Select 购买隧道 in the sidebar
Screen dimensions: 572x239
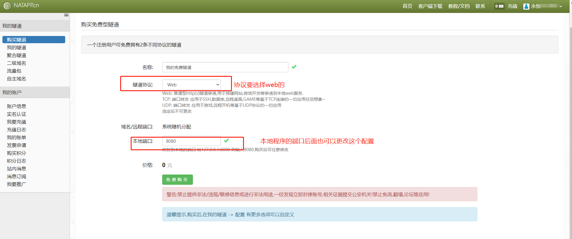(x=34, y=40)
